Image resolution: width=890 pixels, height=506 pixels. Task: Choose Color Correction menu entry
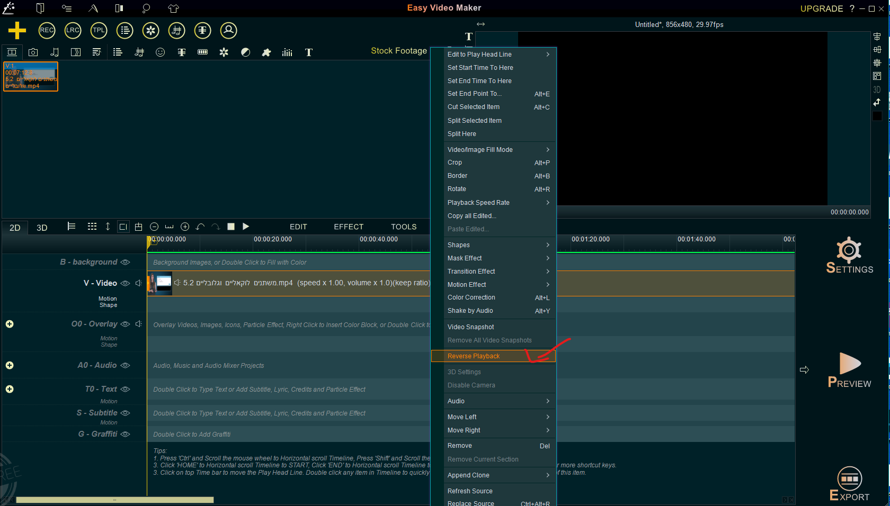coord(494,297)
